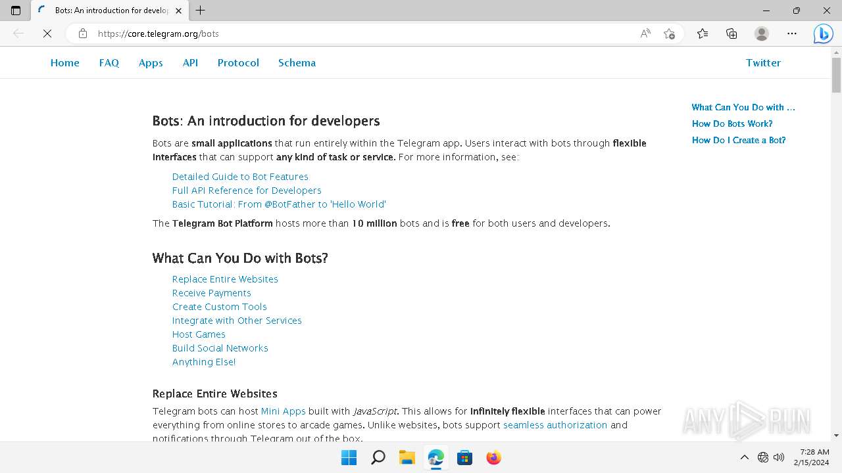The image size is (842, 473).
Task: Open the Bing Copilot sidebar icon
Action: (823, 34)
